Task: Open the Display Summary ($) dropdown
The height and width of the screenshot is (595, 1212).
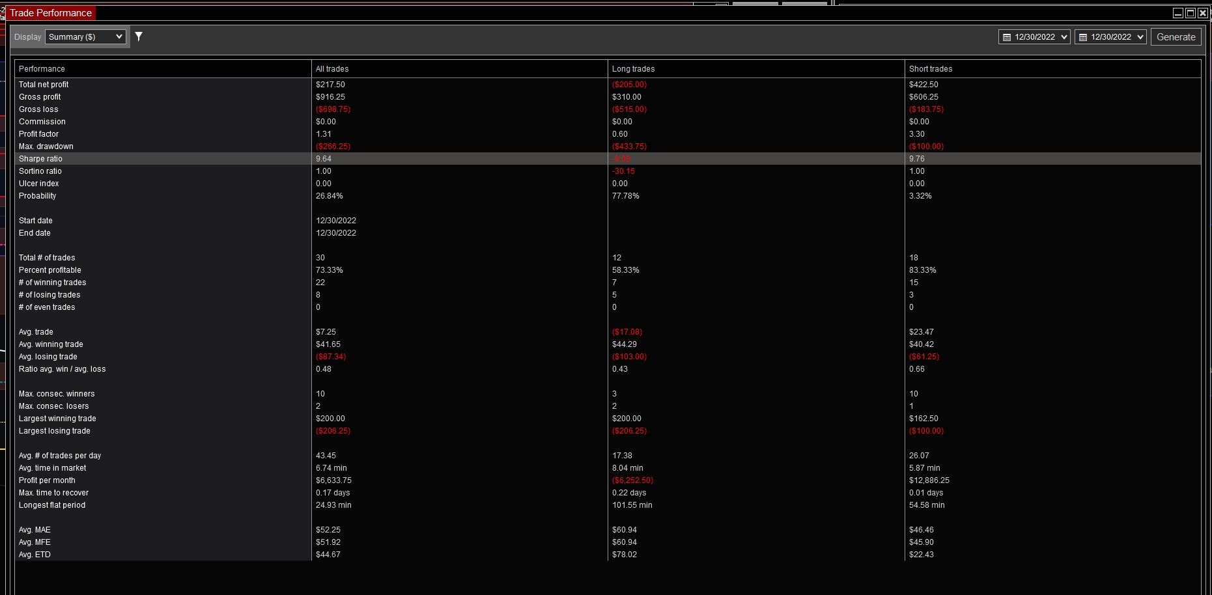Action: pos(85,36)
